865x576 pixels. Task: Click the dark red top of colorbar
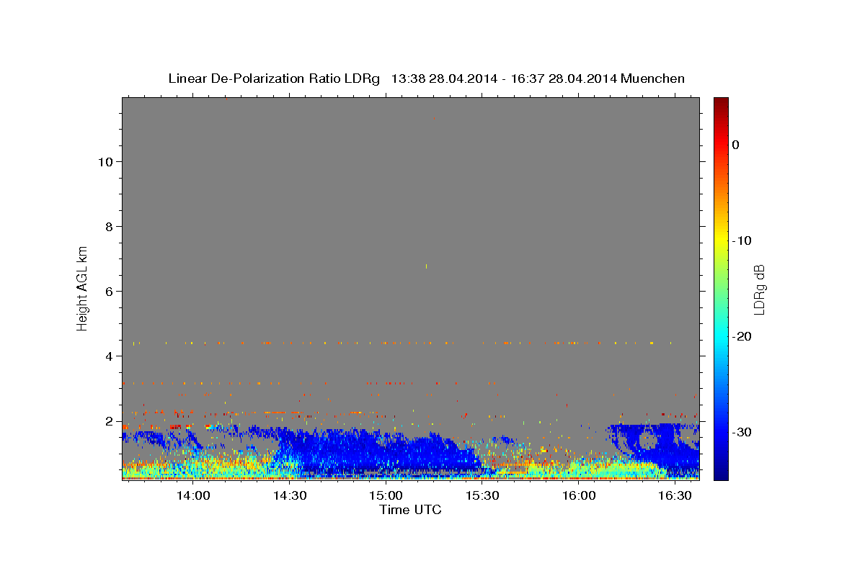pyautogui.click(x=721, y=103)
